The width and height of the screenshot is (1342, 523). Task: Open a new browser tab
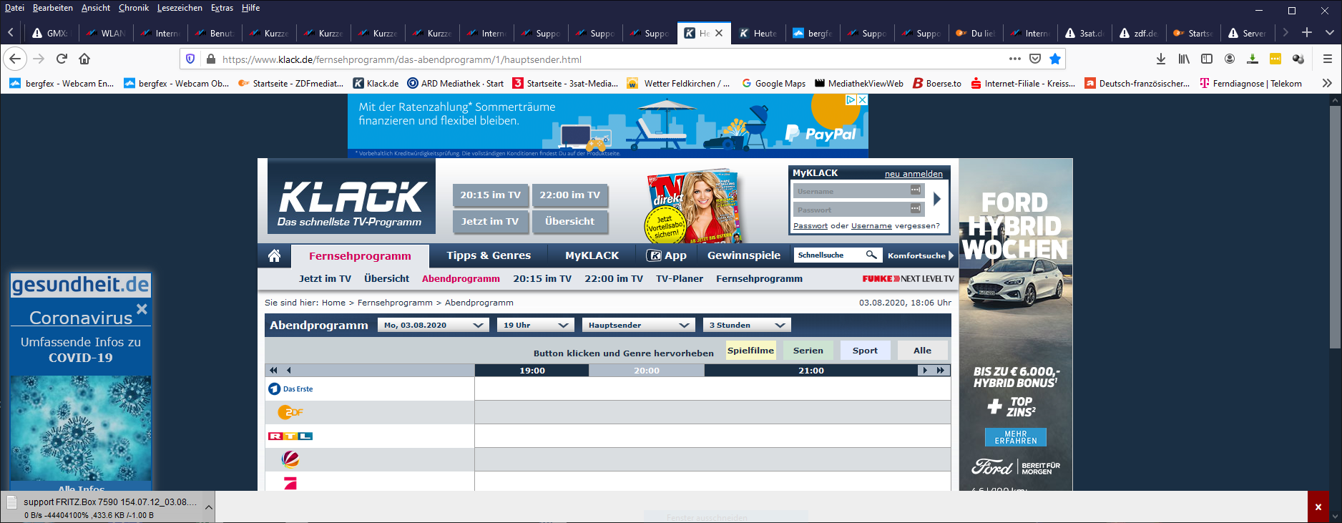pos(1307,32)
